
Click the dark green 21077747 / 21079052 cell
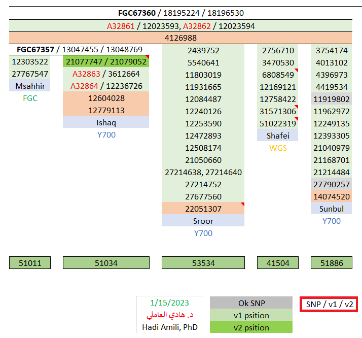tap(106, 62)
